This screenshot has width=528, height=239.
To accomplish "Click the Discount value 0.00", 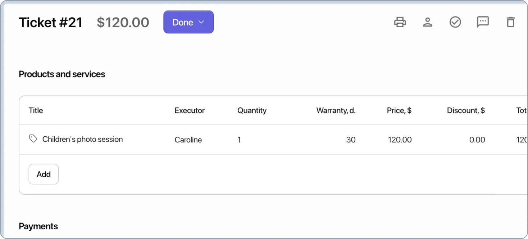I will 477,140.
